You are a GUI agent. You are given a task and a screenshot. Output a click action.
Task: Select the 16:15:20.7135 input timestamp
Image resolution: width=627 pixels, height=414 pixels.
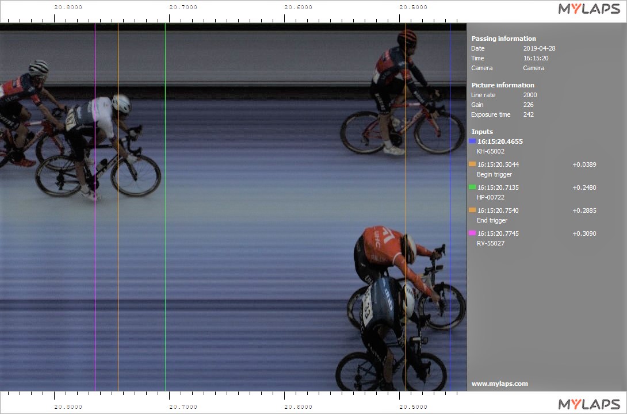pos(498,187)
